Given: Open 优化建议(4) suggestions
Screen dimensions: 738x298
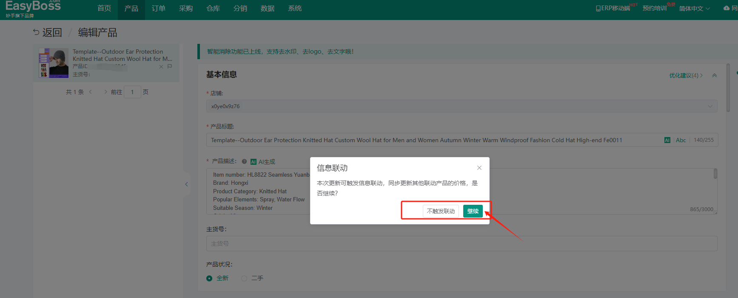Looking at the screenshot, I should 686,75.
